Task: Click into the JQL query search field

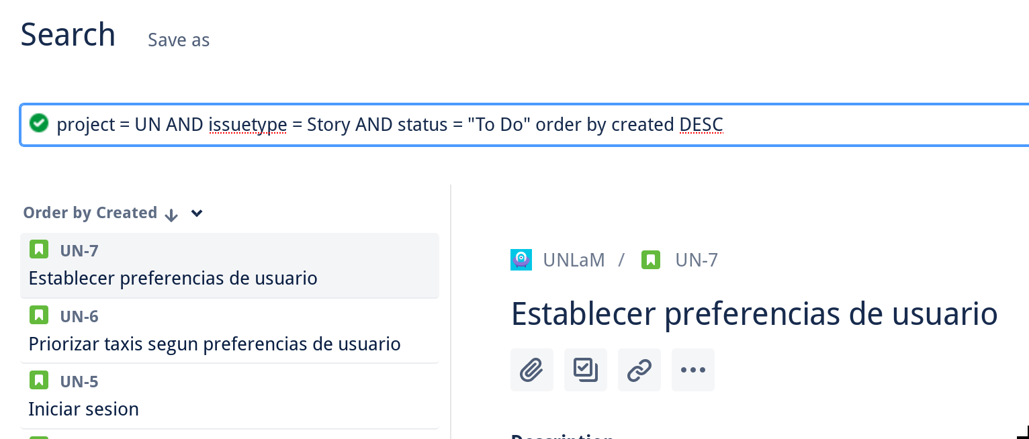Action: coord(470,125)
